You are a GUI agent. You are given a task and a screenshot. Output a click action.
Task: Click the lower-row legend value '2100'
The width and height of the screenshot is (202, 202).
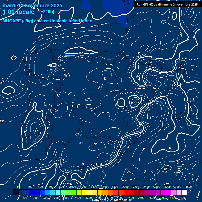coord(131,198)
